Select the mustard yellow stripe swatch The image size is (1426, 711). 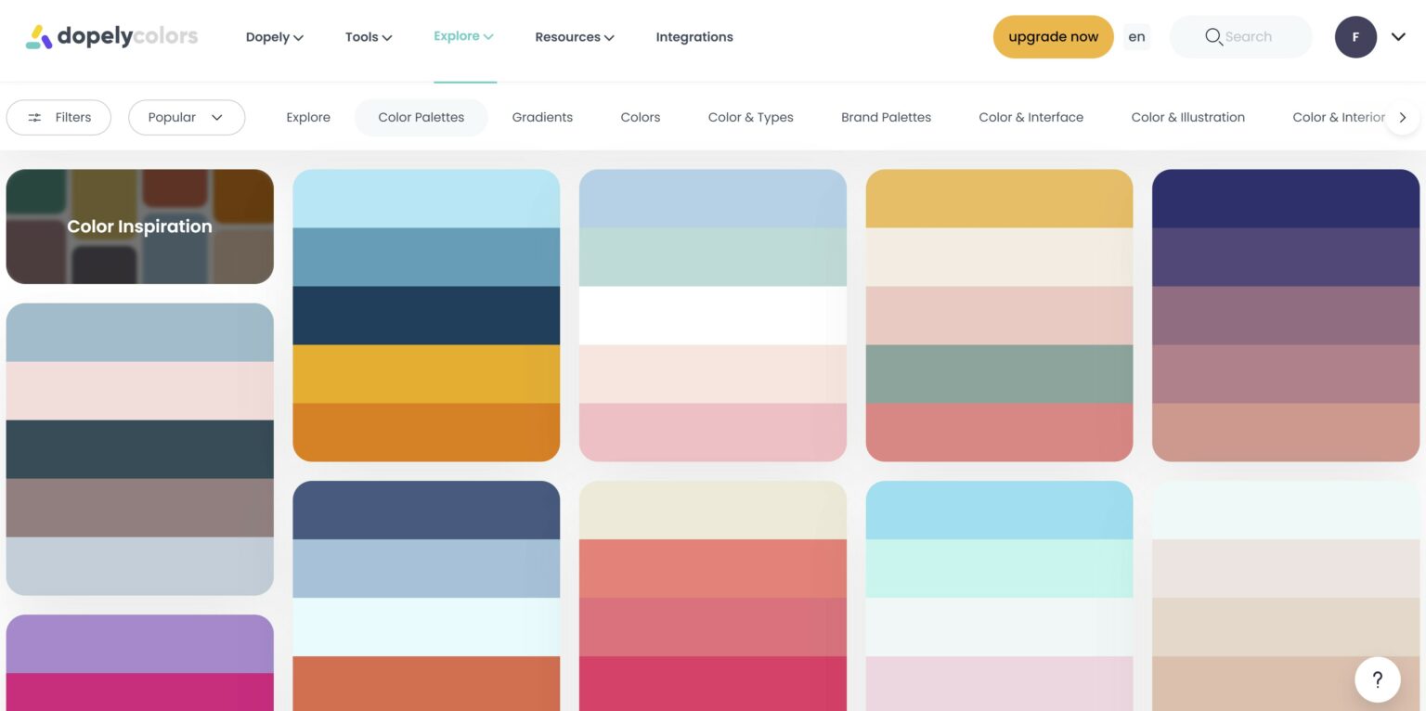click(x=426, y=374)
